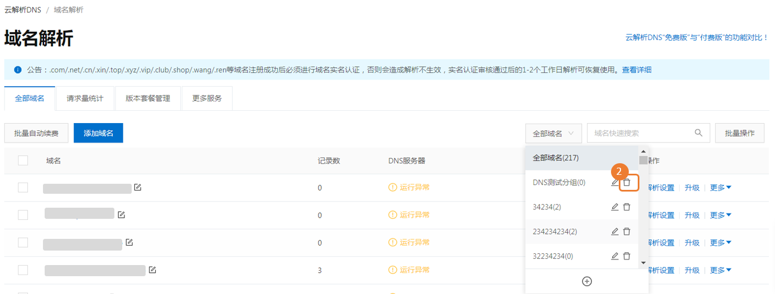Open free vs paid 功能对比 link
Viewport: 775px width, 294px height.
(697, 37)
